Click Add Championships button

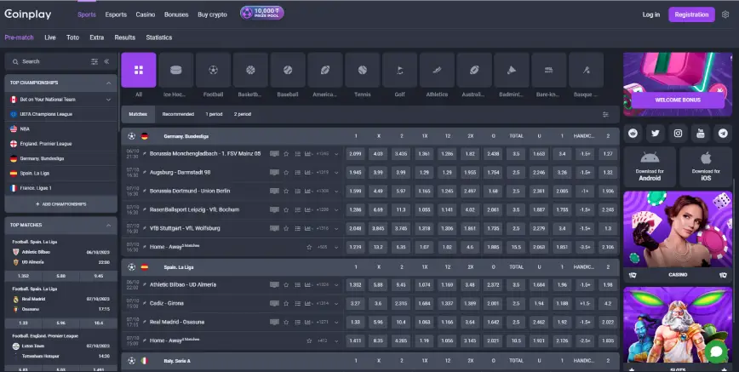[60, 204]
